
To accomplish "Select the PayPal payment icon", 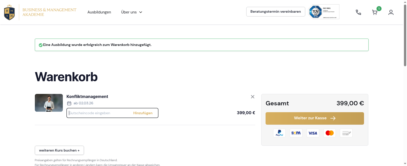I will (279, 133).
